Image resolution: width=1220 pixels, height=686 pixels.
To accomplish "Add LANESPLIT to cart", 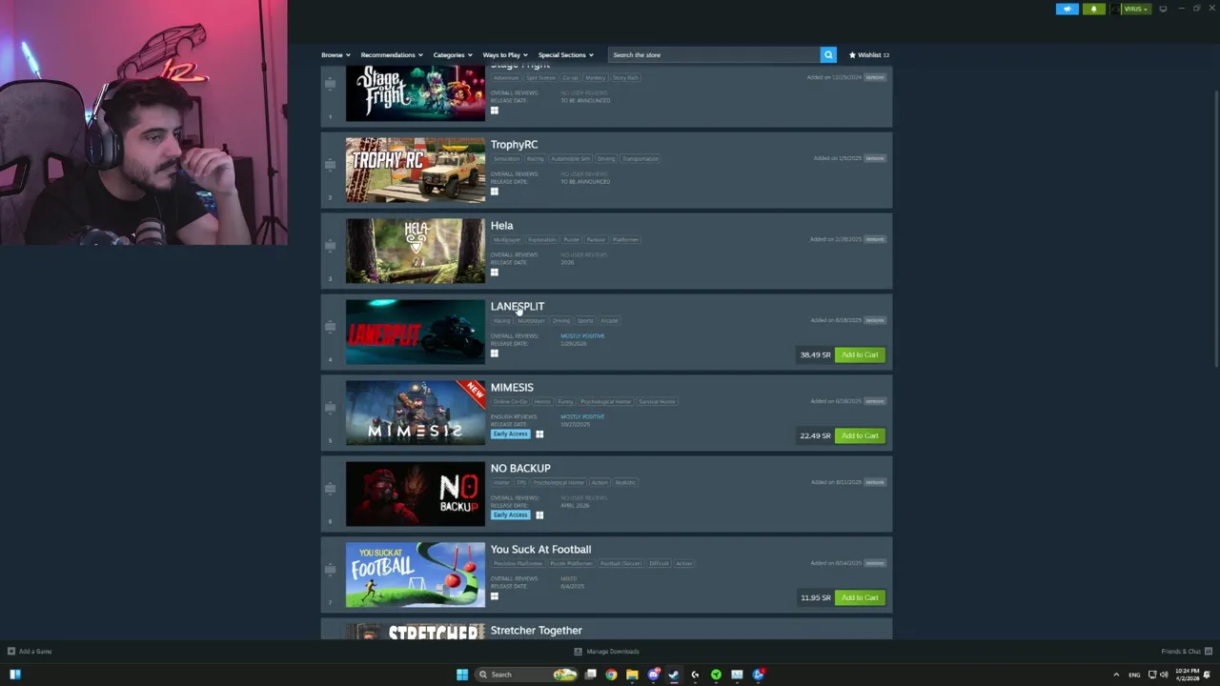I will (860, 354).
